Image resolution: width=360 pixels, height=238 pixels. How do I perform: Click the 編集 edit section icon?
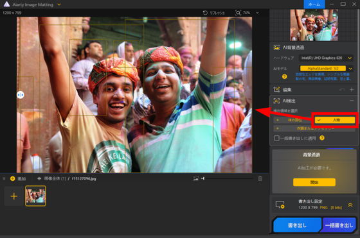[x=276, y=90]
